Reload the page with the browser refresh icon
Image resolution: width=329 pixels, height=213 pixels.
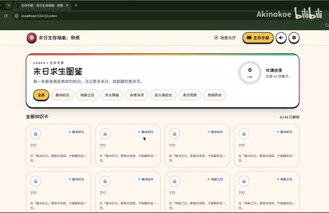tap(6, 16)
